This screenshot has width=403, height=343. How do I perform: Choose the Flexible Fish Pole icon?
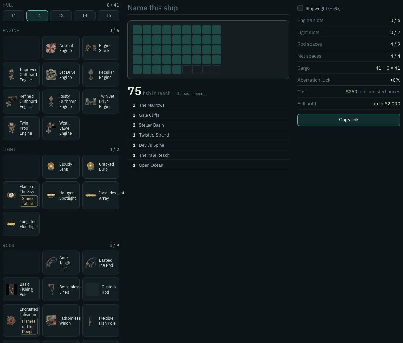pos(91,321)
